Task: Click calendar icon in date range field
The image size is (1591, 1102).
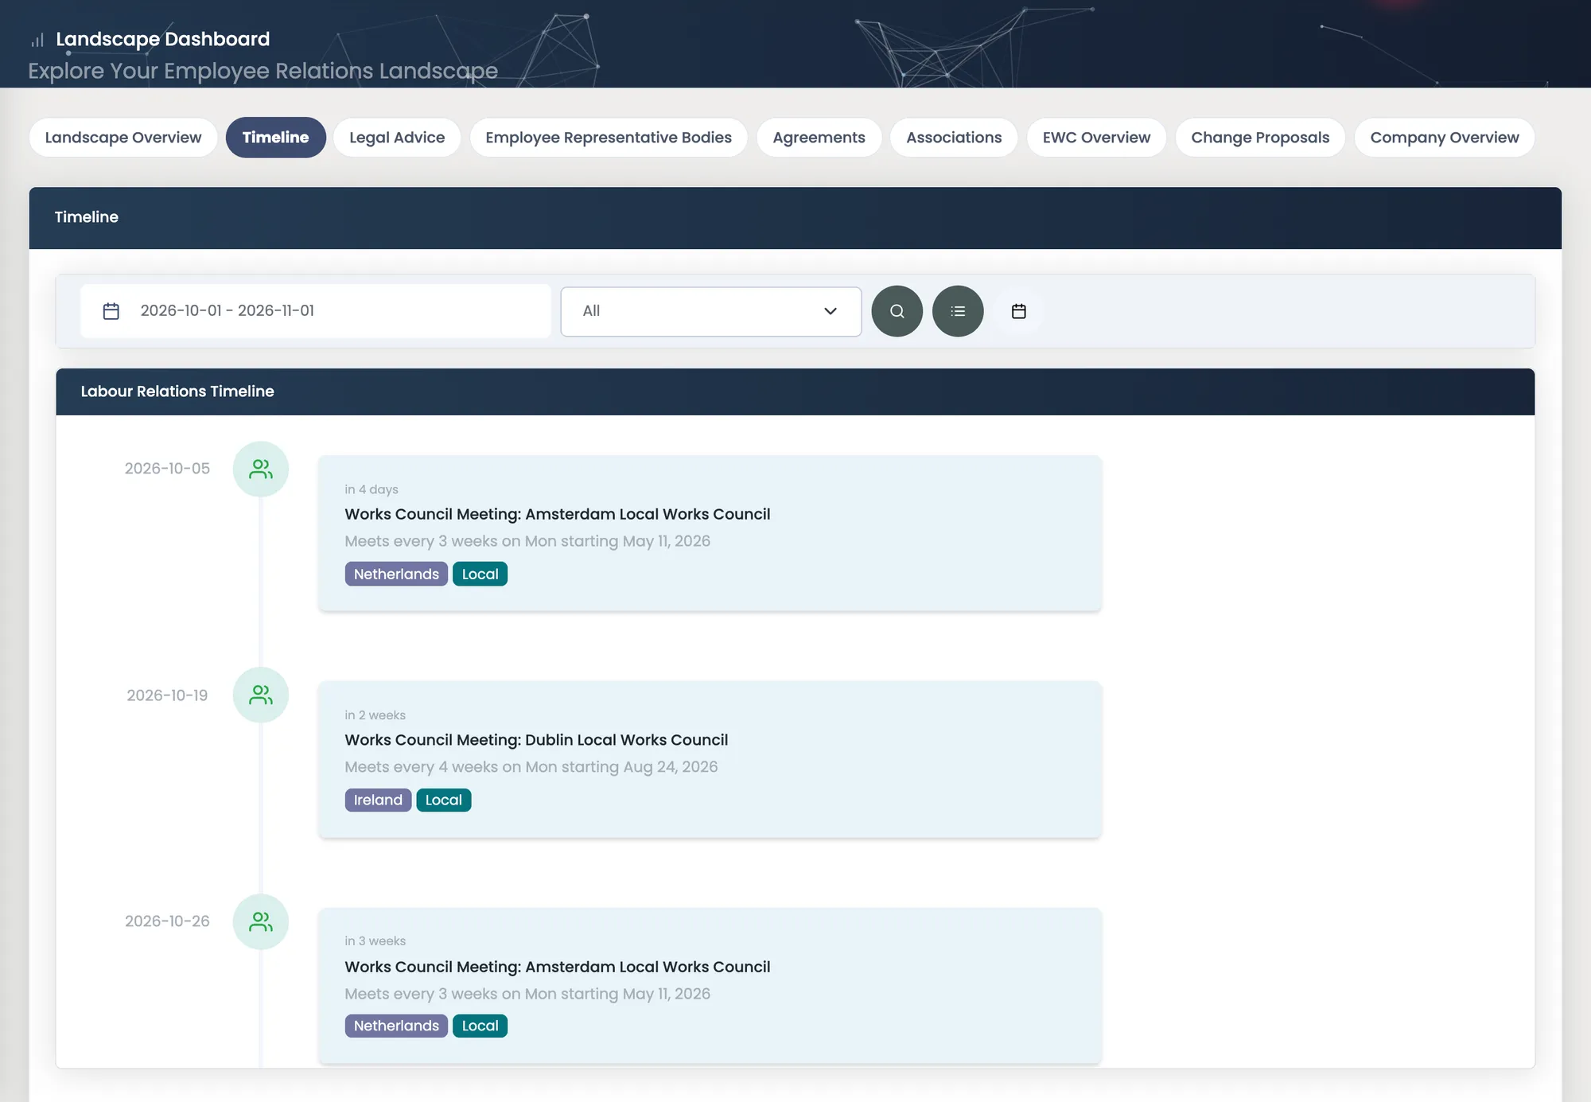Action: 111,311
